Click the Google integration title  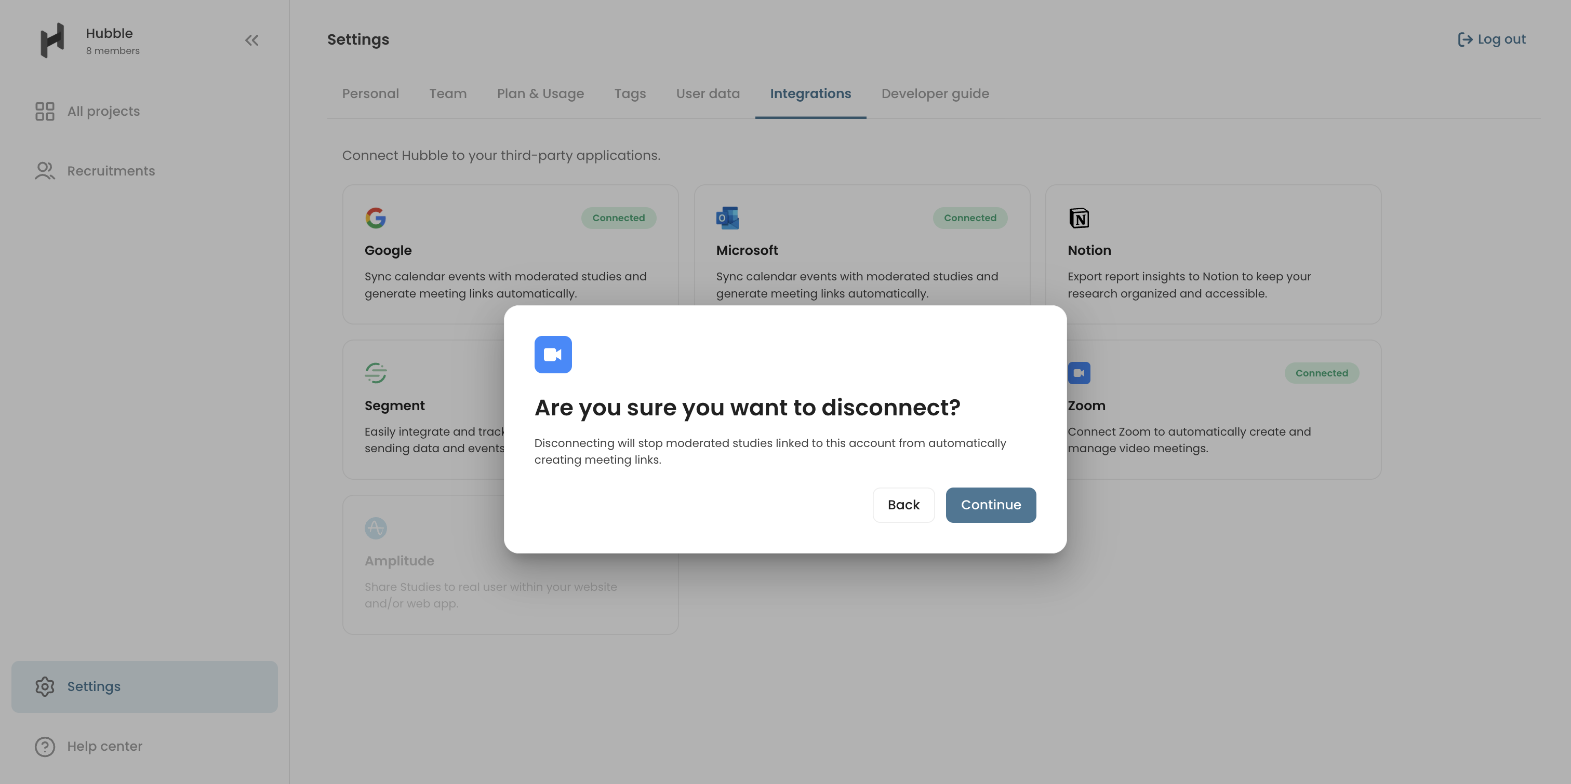(388, 251)
